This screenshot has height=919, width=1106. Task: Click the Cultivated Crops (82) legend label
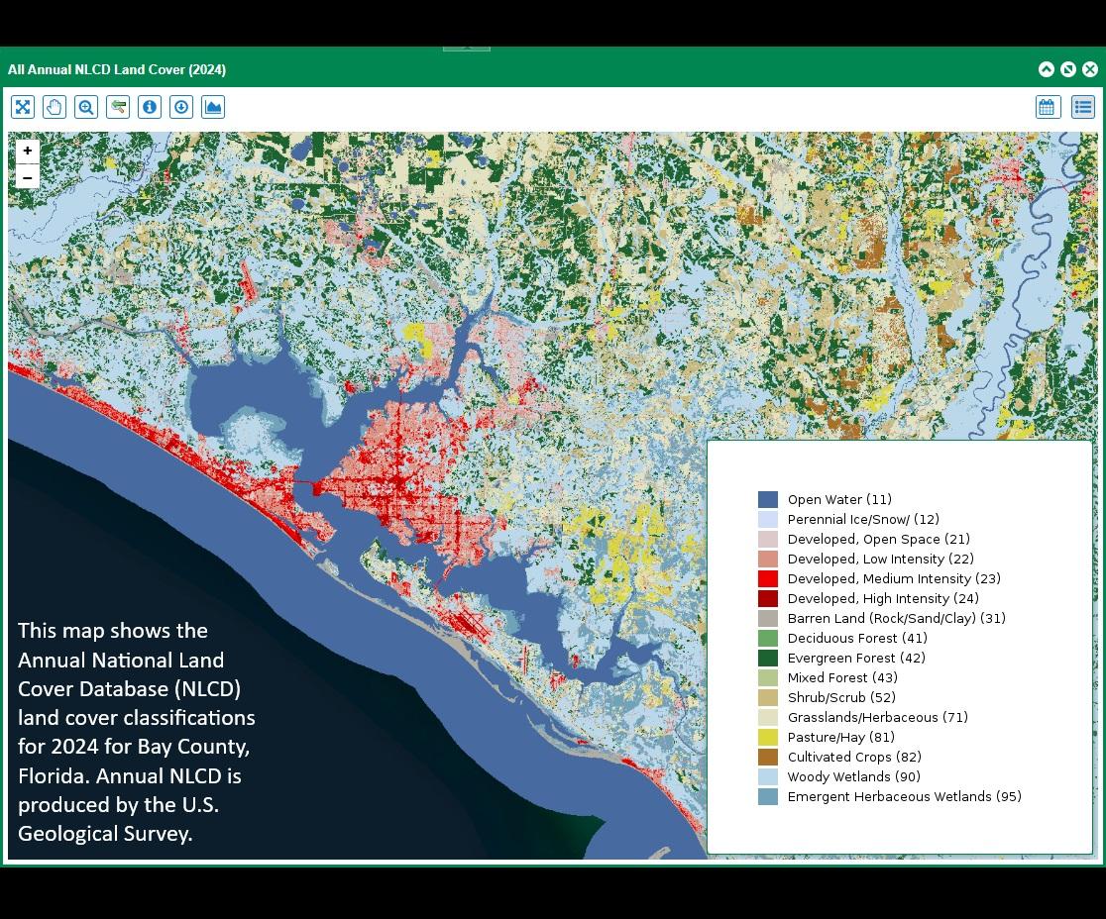[854, 757]
